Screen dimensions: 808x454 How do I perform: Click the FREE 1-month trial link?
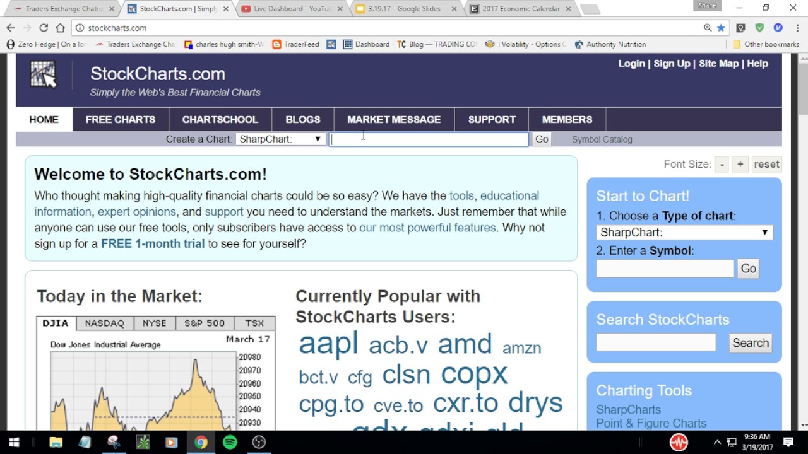click(153, 243)
